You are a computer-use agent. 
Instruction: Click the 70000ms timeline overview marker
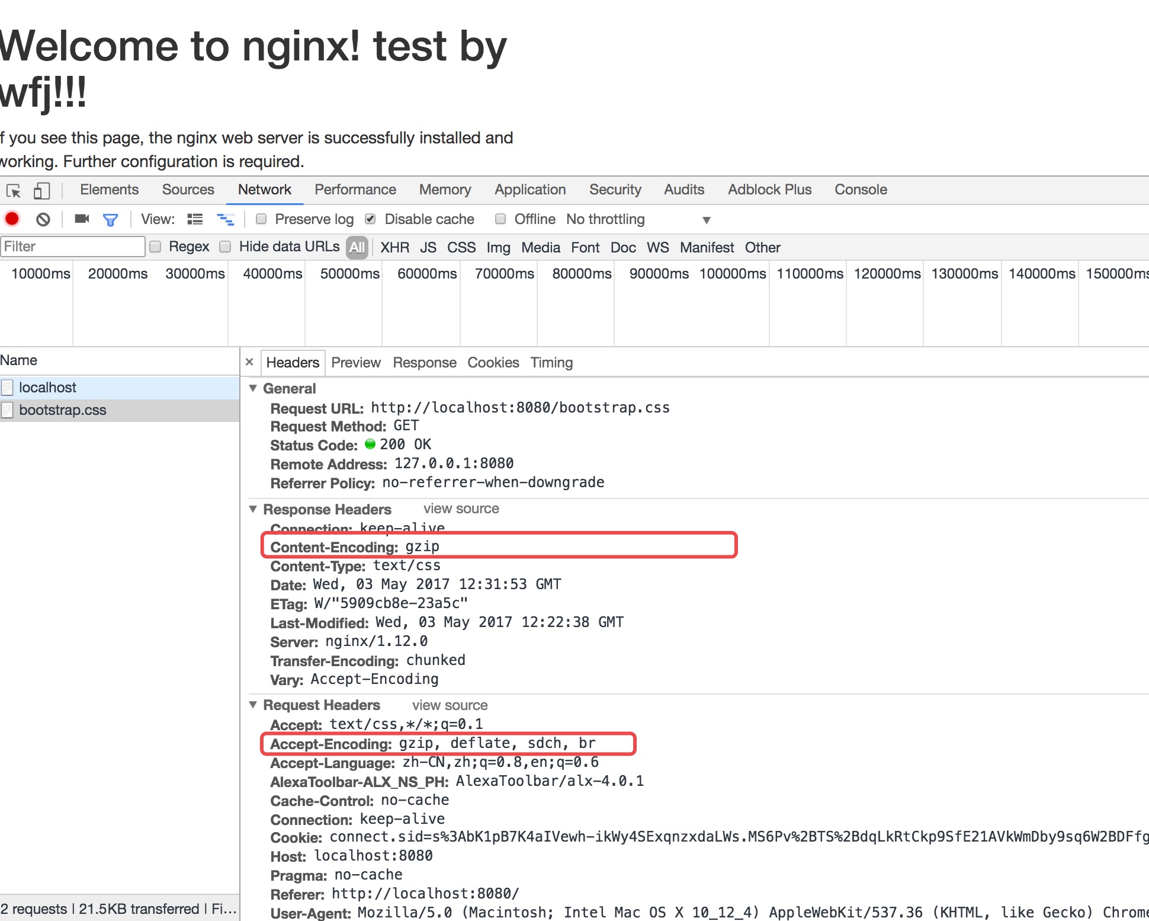[x=504, y=274]
